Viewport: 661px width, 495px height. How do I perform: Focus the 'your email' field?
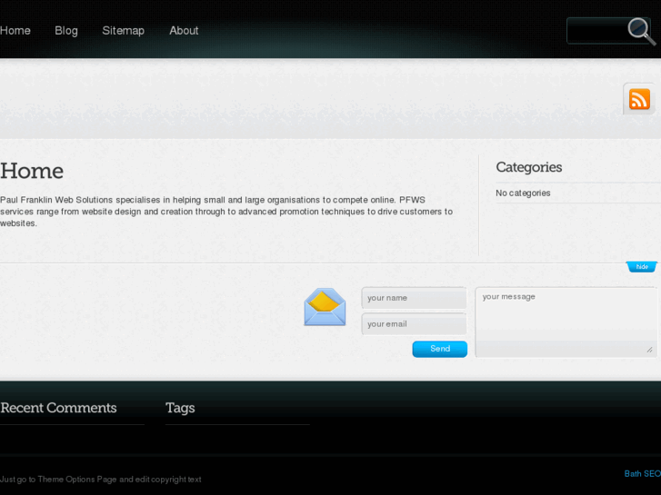(x=414, y=324)
